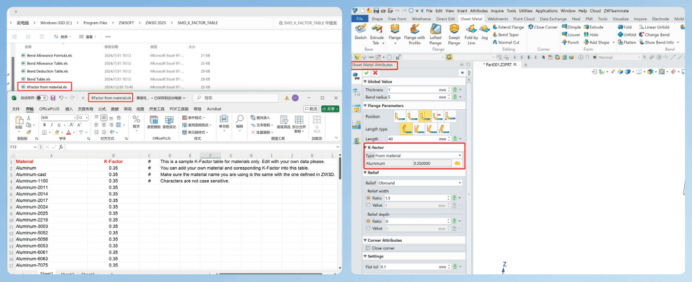The height and width of the screenshot is (282, 692).
Task: Click the Close Corner ribbon tool
Action: click(543, 27)
